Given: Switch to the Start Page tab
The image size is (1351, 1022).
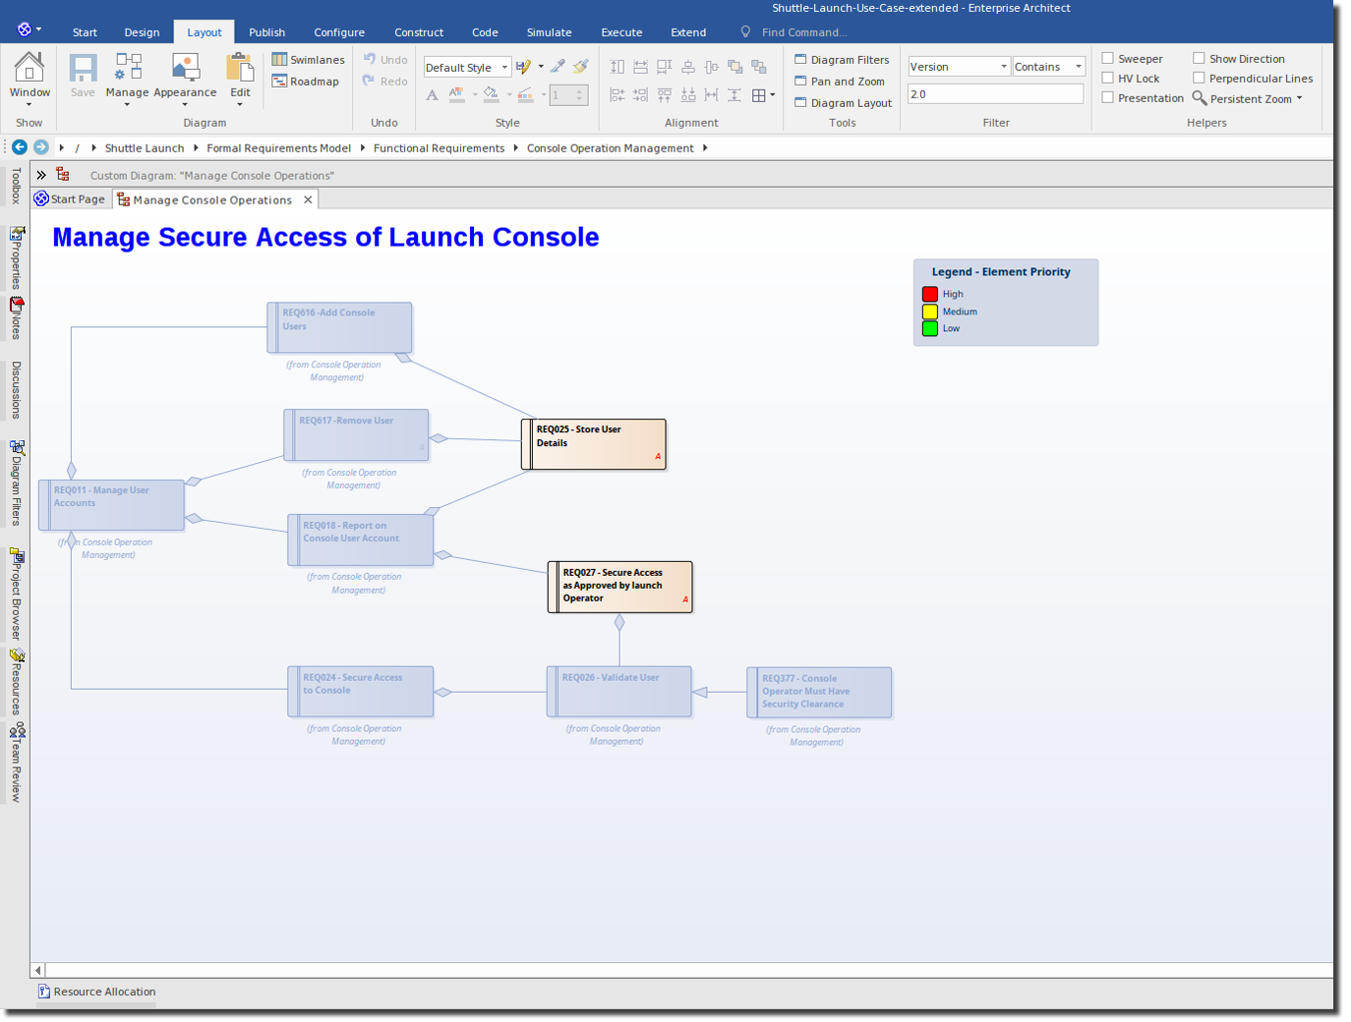Looking at the screenshot, I should tap(70, 199).
